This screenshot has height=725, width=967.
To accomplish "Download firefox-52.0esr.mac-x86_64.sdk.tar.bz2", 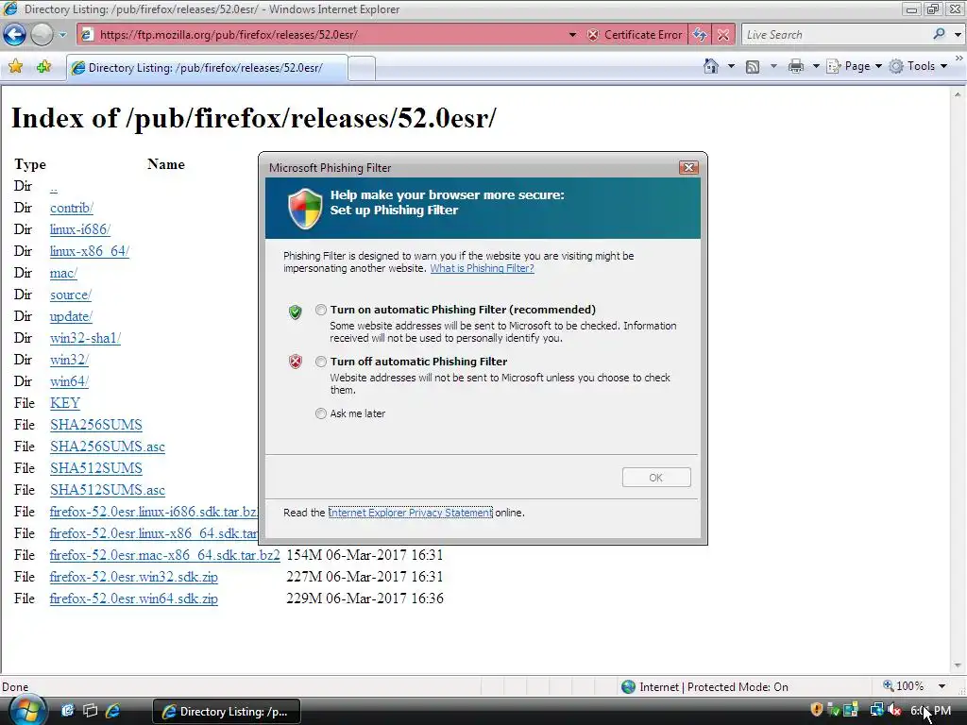I will point(164,555).
